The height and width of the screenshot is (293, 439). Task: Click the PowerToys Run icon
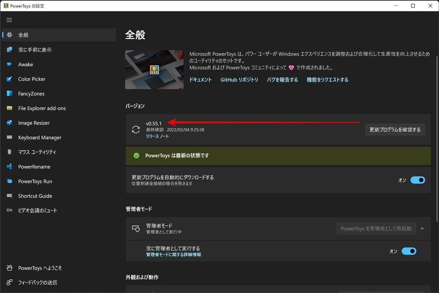(10, 181)
